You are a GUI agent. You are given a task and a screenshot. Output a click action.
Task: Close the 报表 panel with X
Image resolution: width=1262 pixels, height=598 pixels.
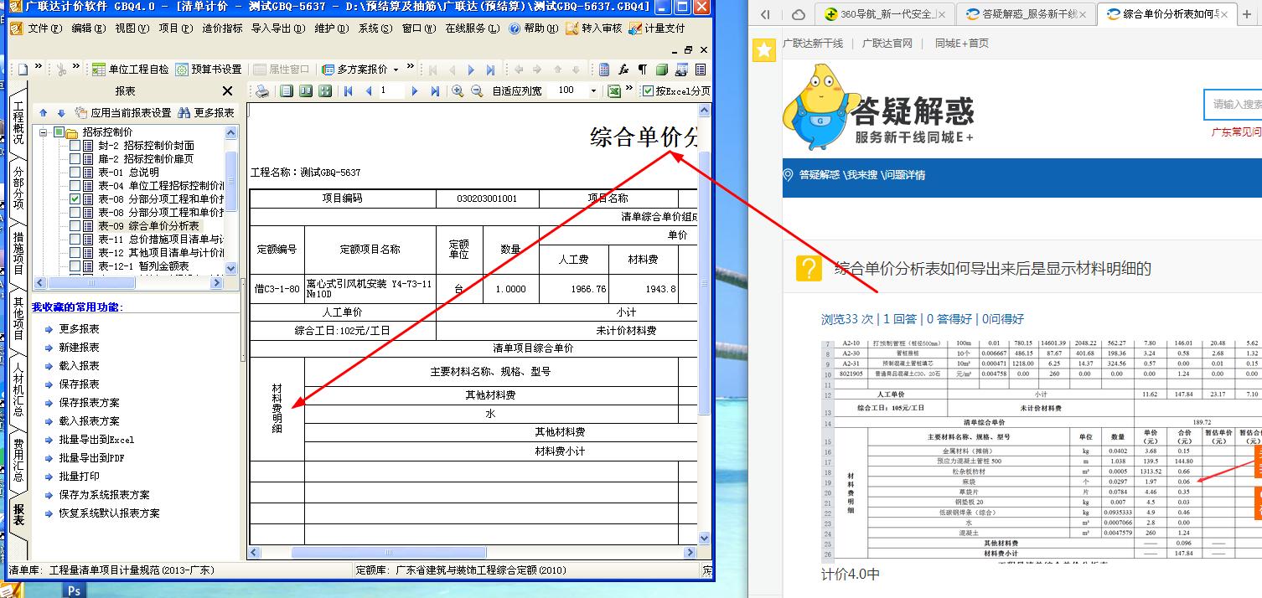pos(227,90)
